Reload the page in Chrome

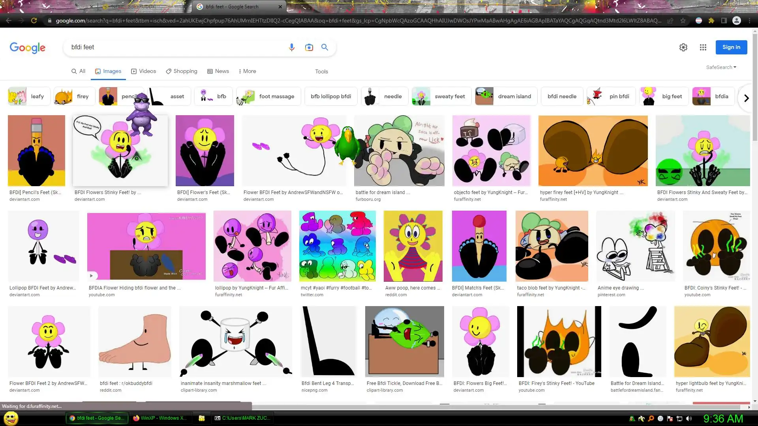pos(34,21)
